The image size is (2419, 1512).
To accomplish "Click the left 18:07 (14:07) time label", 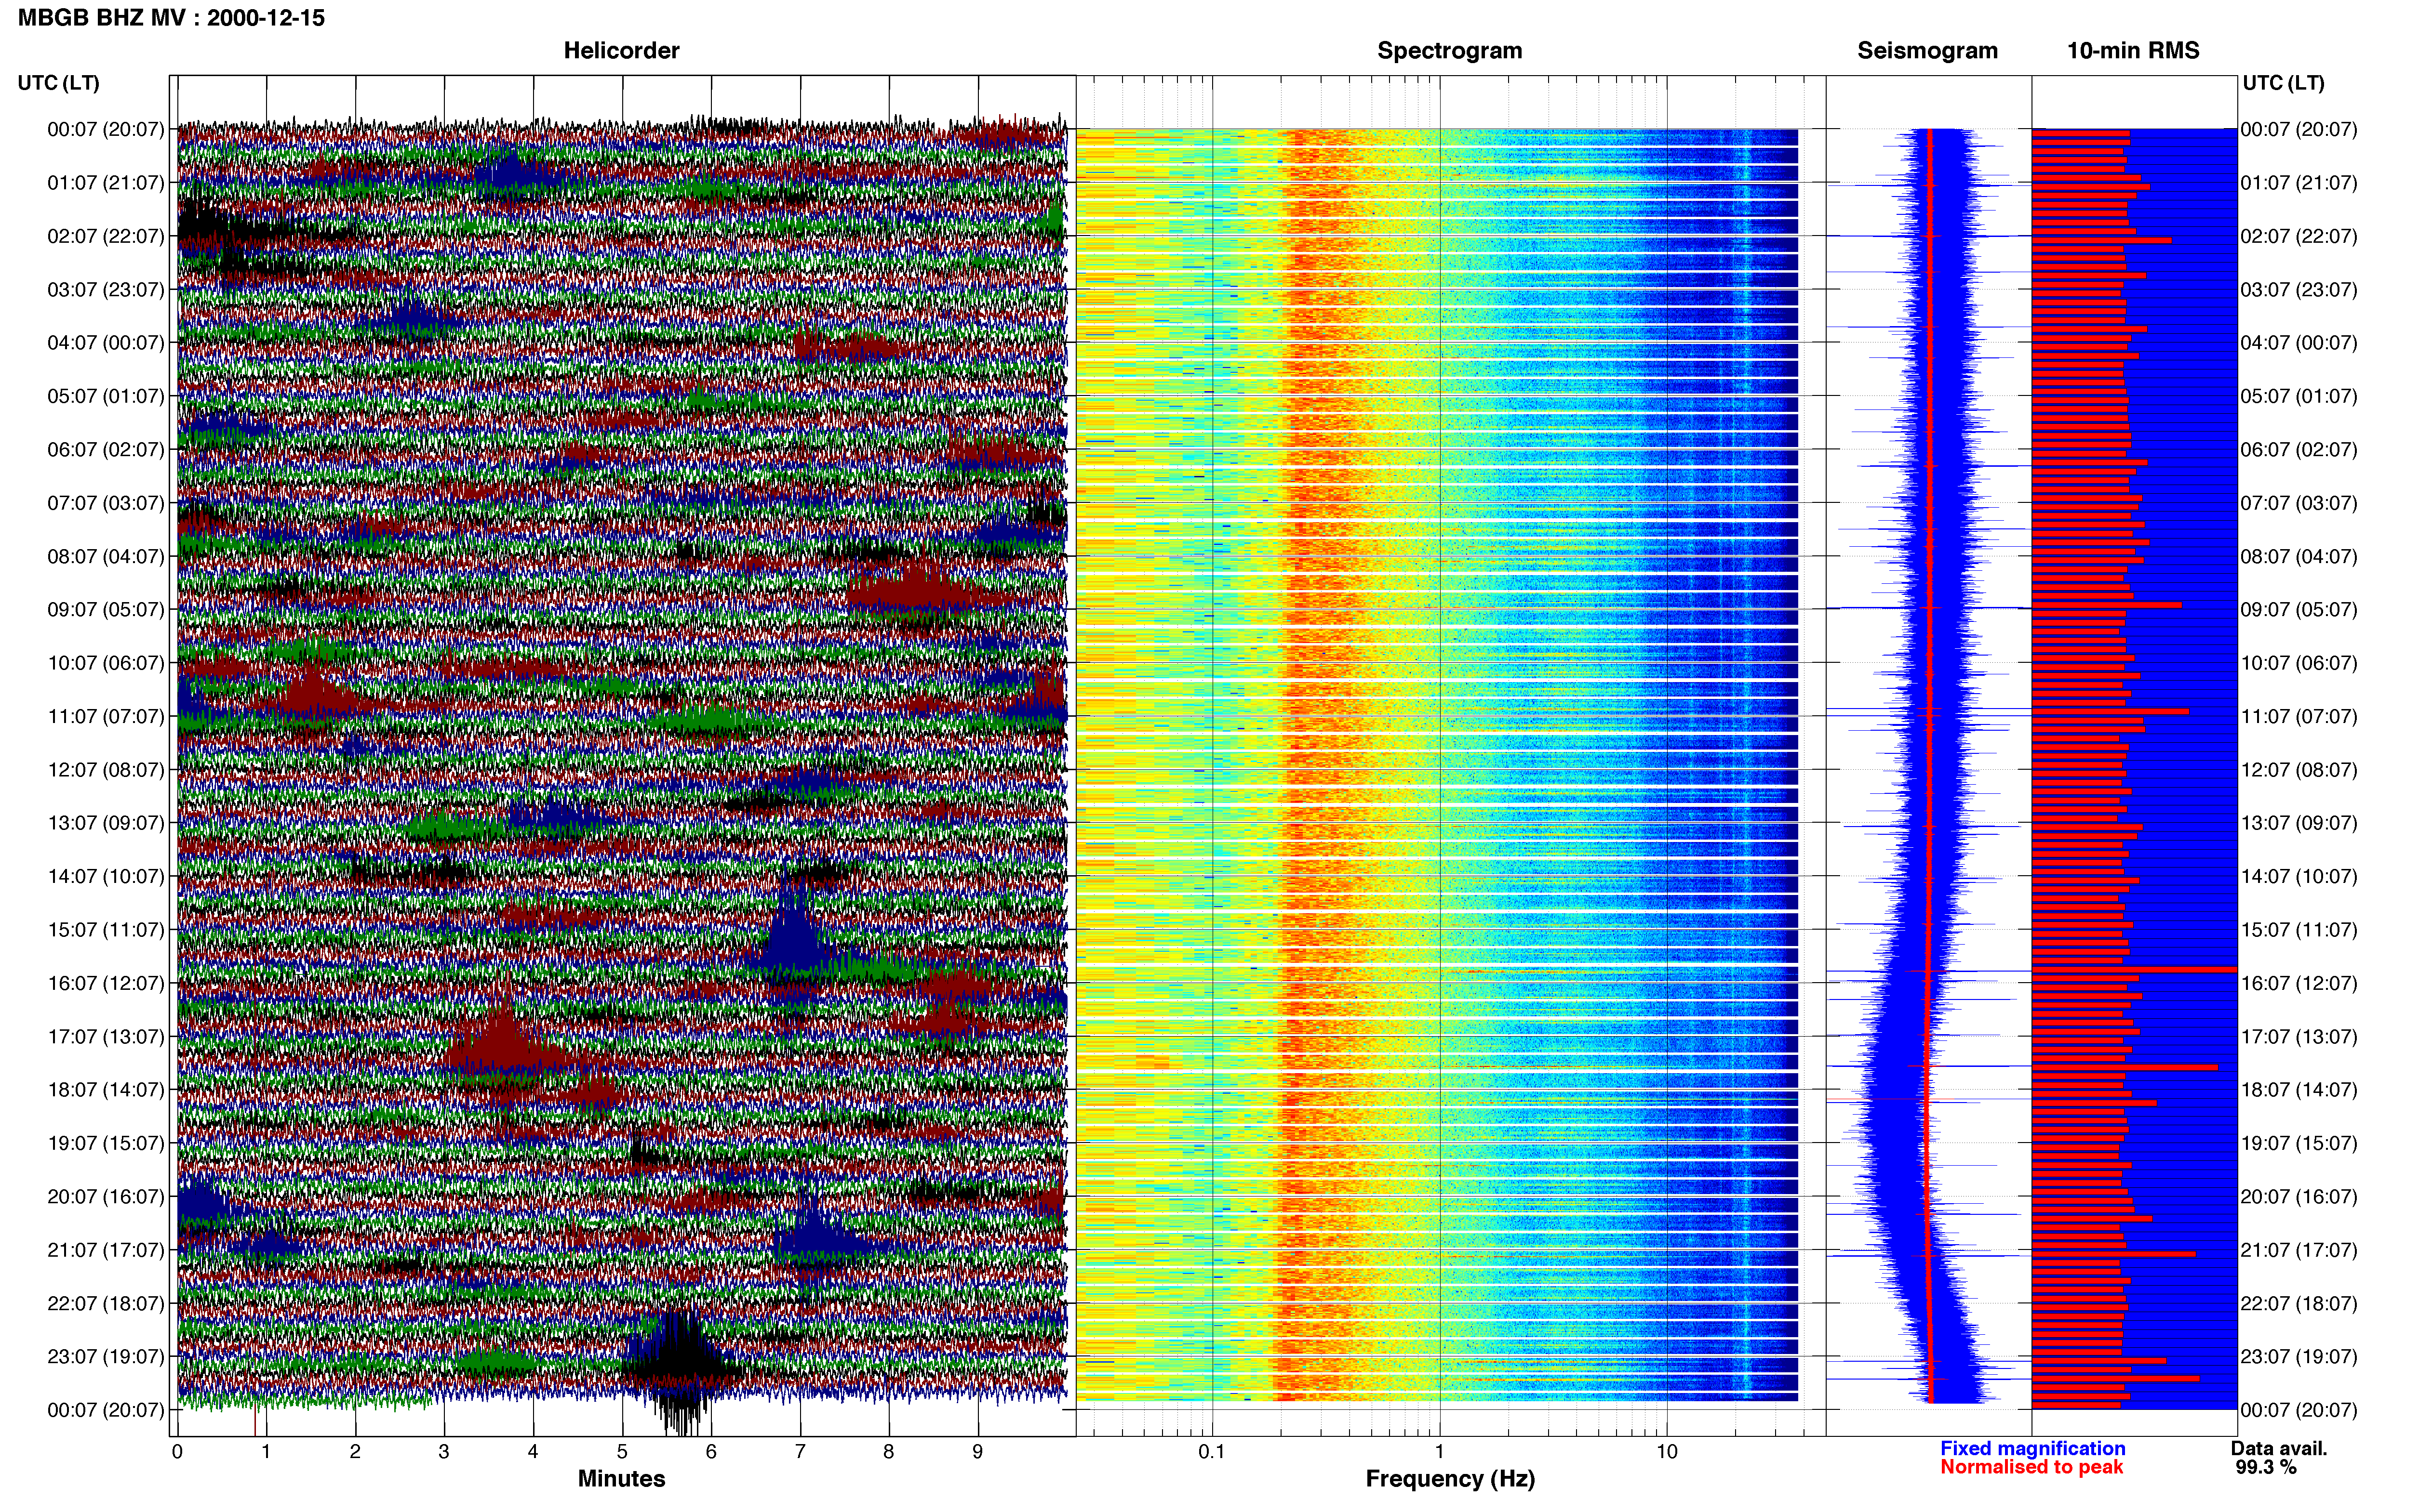I will tap(106, 1090).
